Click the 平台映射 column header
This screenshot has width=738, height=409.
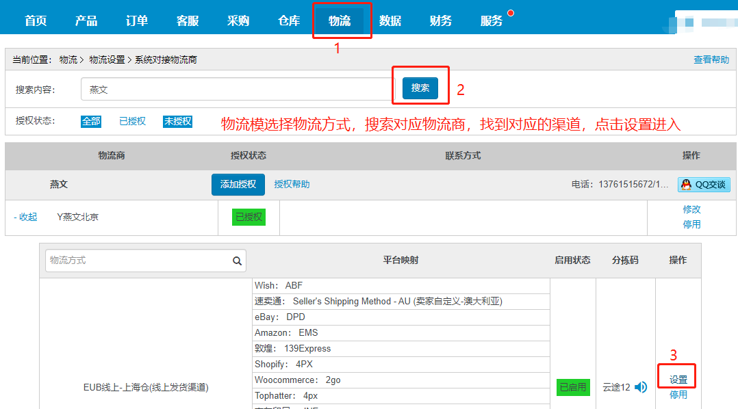pos(400,260)
